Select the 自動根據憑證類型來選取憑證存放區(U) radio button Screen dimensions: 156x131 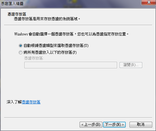point(21,46)
